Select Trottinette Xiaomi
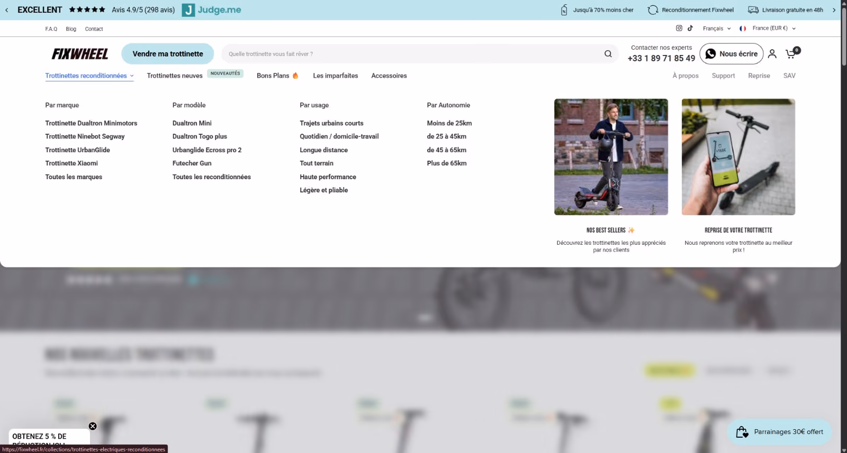The width and height of the screenshot is (847, 453). point(71,163)
